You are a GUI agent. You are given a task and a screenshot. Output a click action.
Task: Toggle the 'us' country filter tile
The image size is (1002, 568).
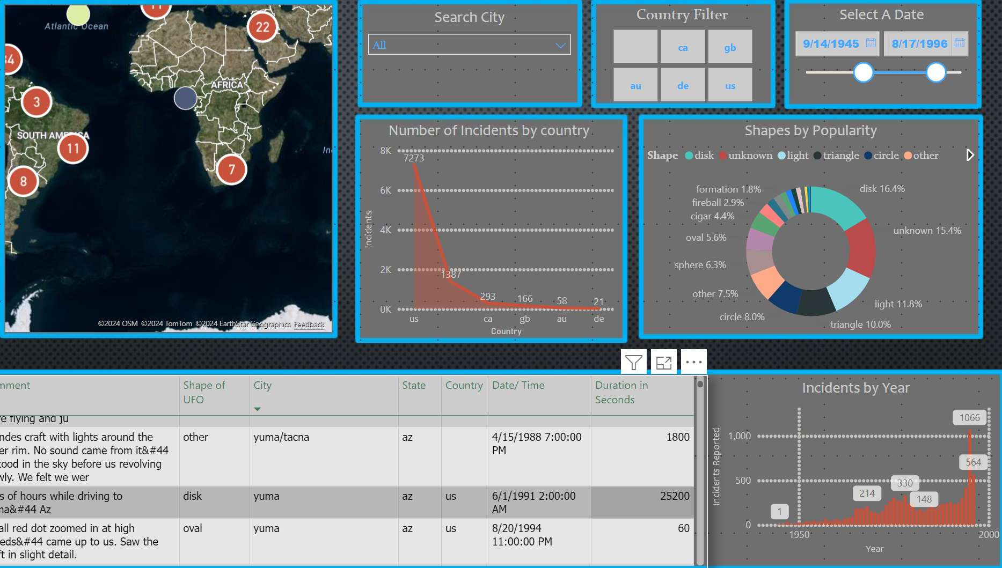(x=729, y=85)
